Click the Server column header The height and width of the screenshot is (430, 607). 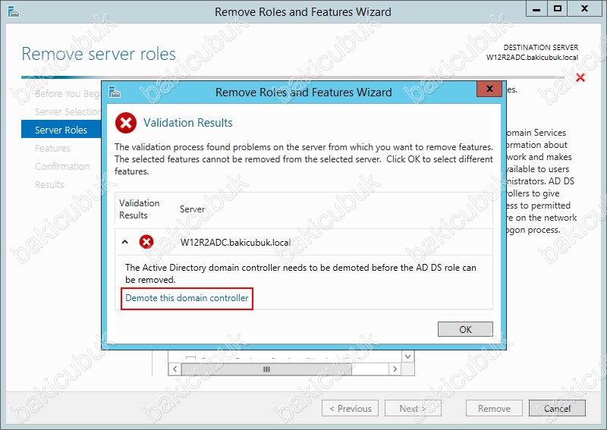coord(192,209)
